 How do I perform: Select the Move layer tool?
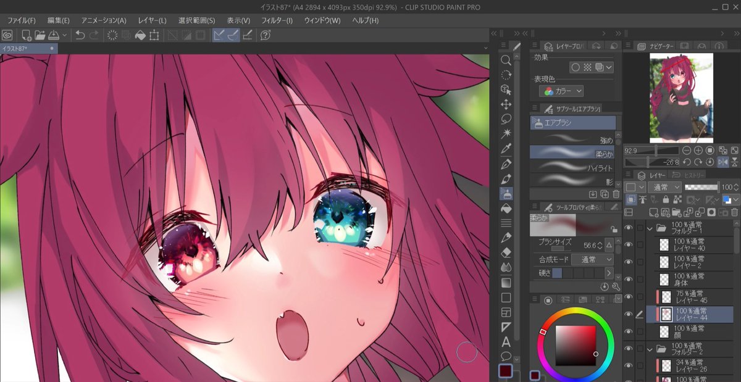coord(506,104)
